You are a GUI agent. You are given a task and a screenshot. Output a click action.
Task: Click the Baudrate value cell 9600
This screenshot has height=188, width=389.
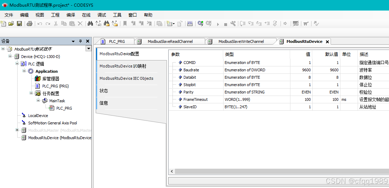[x=301, y=70]
